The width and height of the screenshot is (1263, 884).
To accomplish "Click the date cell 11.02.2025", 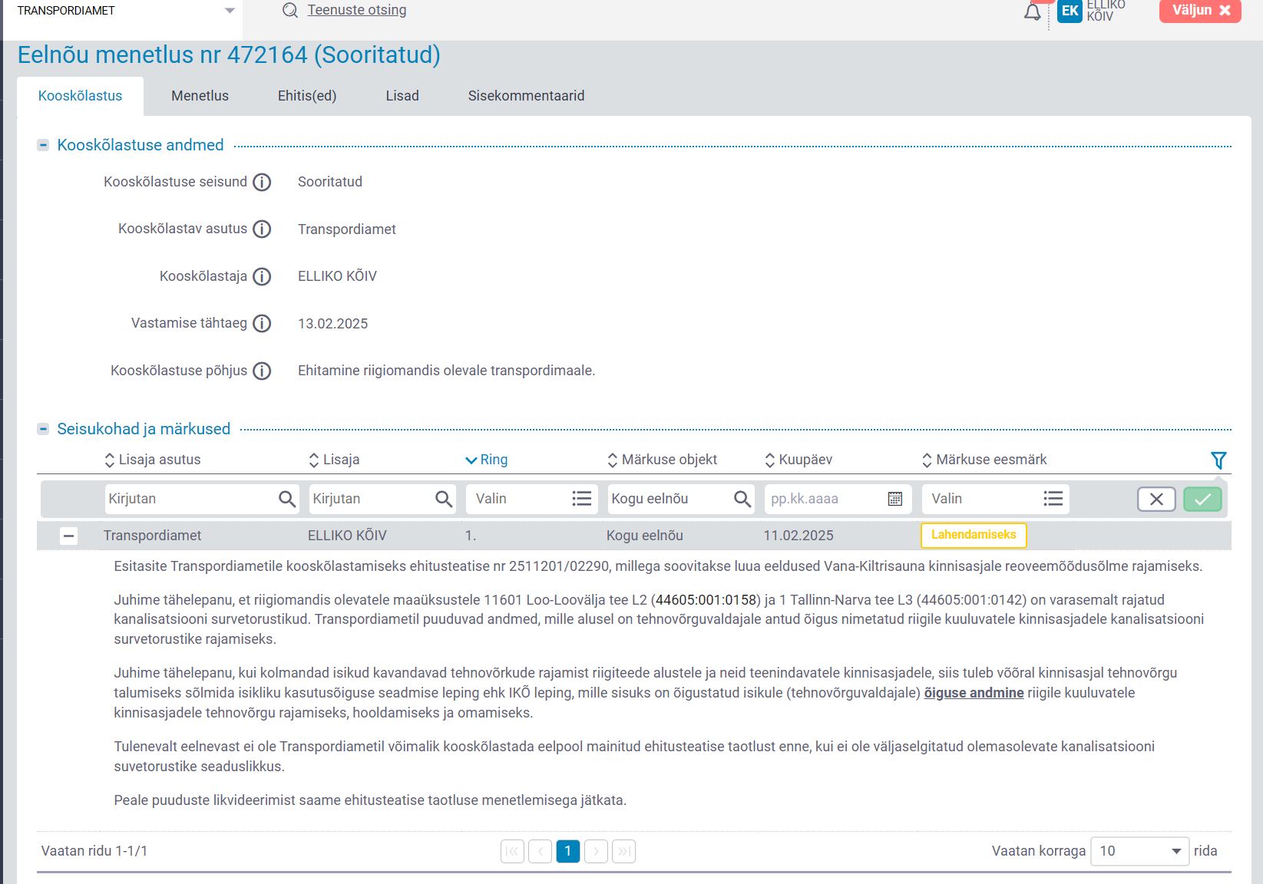I will tap(798, 536).
